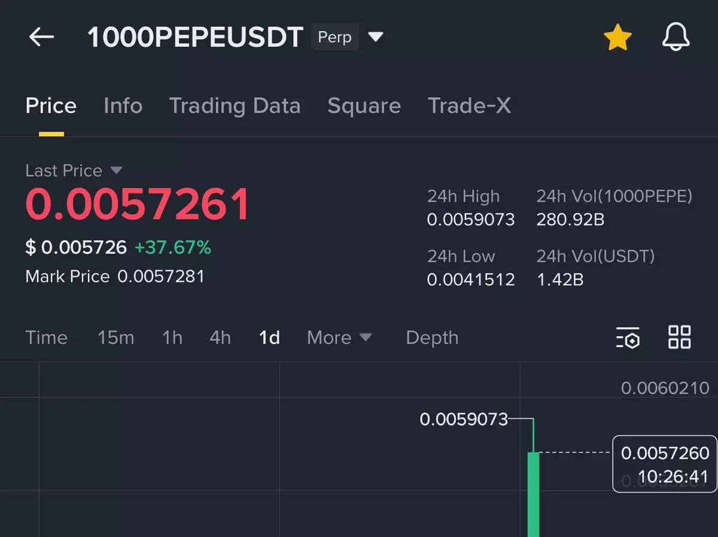
Task: Open the Depth chart view
Action: pyautogui.click(x=432, y=338)
